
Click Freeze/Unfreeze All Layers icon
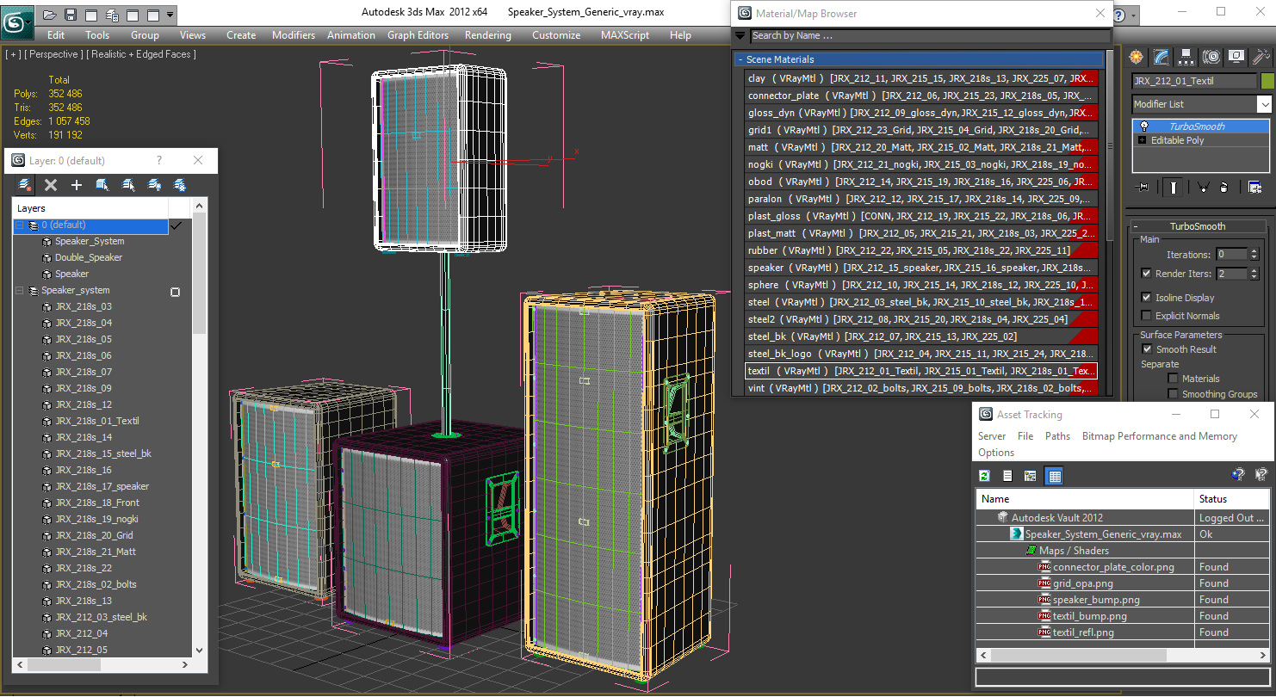[180, 185]
